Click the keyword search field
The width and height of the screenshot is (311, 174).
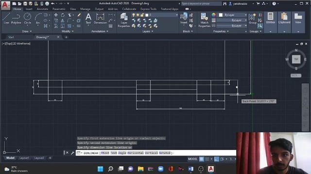(201, 3)
